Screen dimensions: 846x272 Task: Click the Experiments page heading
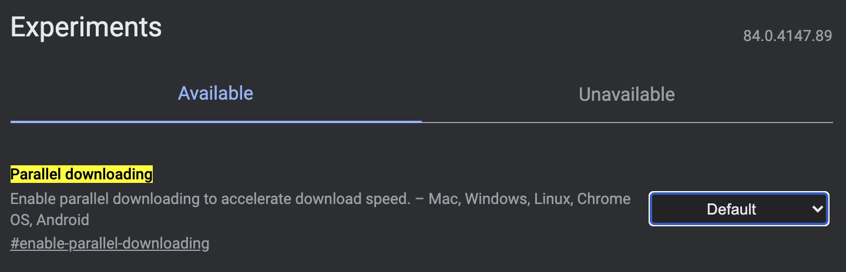coord(86,28)
